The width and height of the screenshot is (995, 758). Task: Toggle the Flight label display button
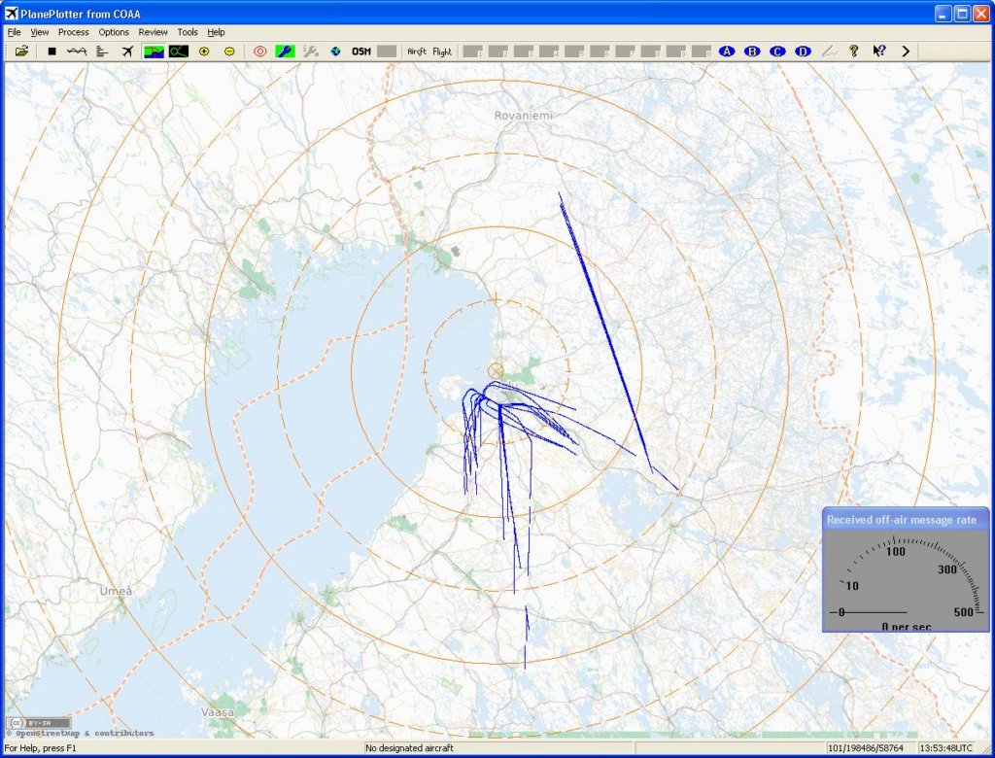pyautogui.click(x=442, y=52)
